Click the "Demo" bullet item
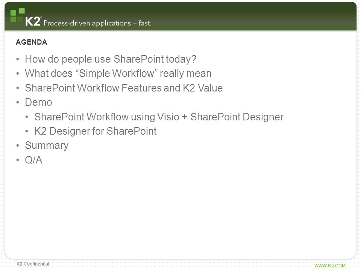The height and width of the screenshot is (270, 361). click(x=38, y=102)
